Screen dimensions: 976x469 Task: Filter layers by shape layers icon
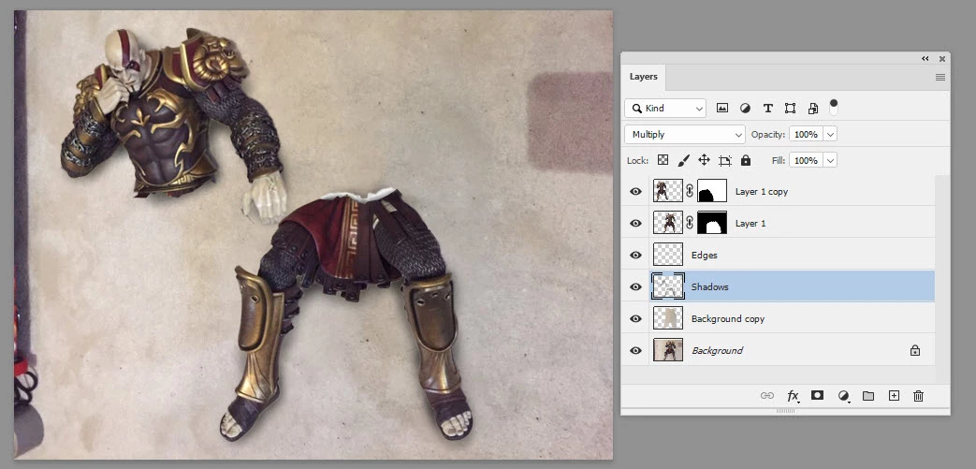(790, 108)
